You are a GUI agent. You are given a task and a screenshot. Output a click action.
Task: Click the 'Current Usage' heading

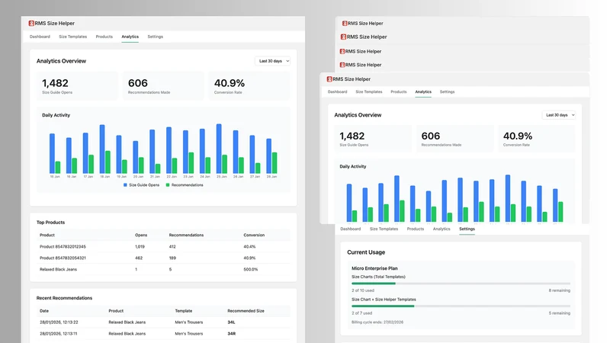(x=366, y=252)
